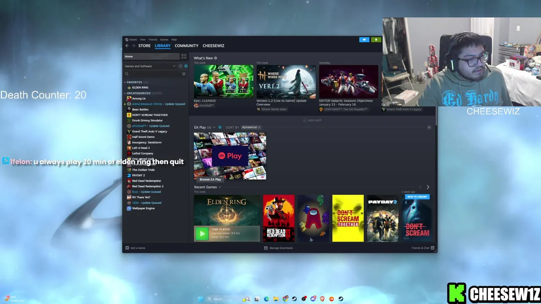Click the Left 4 Dead 2 list icon
541x304 pixels.
coord(129,148)
